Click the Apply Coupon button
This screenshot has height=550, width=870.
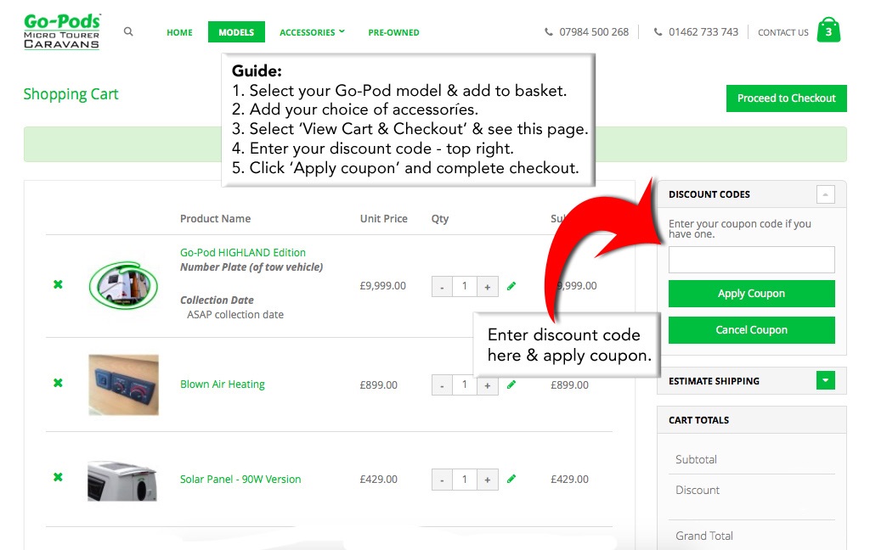(751, 294)
